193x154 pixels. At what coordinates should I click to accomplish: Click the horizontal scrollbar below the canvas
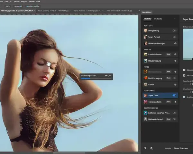click(69, 153)
